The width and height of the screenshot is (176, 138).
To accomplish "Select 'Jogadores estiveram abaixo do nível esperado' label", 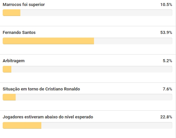I will pyautogui.click(x=48, y=117).
